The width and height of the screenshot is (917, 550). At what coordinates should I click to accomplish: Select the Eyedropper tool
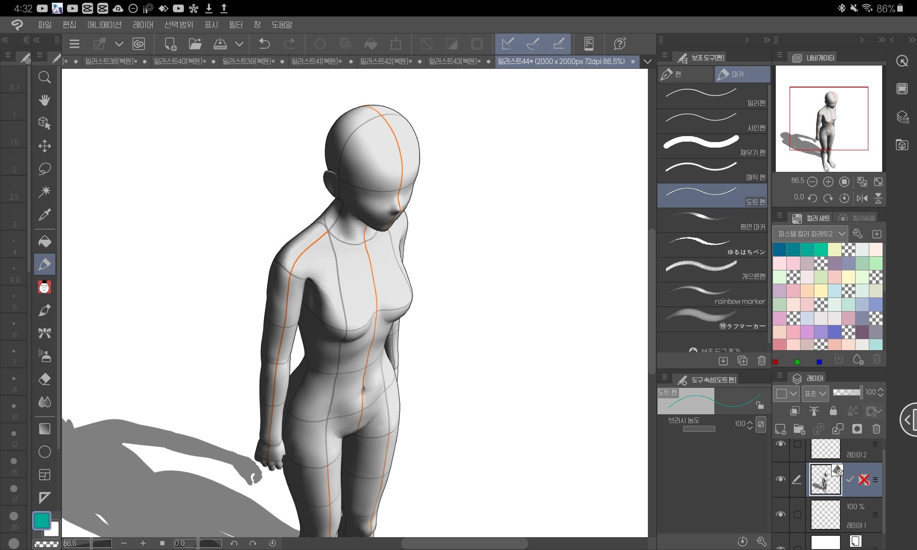(x=44, y=214)
